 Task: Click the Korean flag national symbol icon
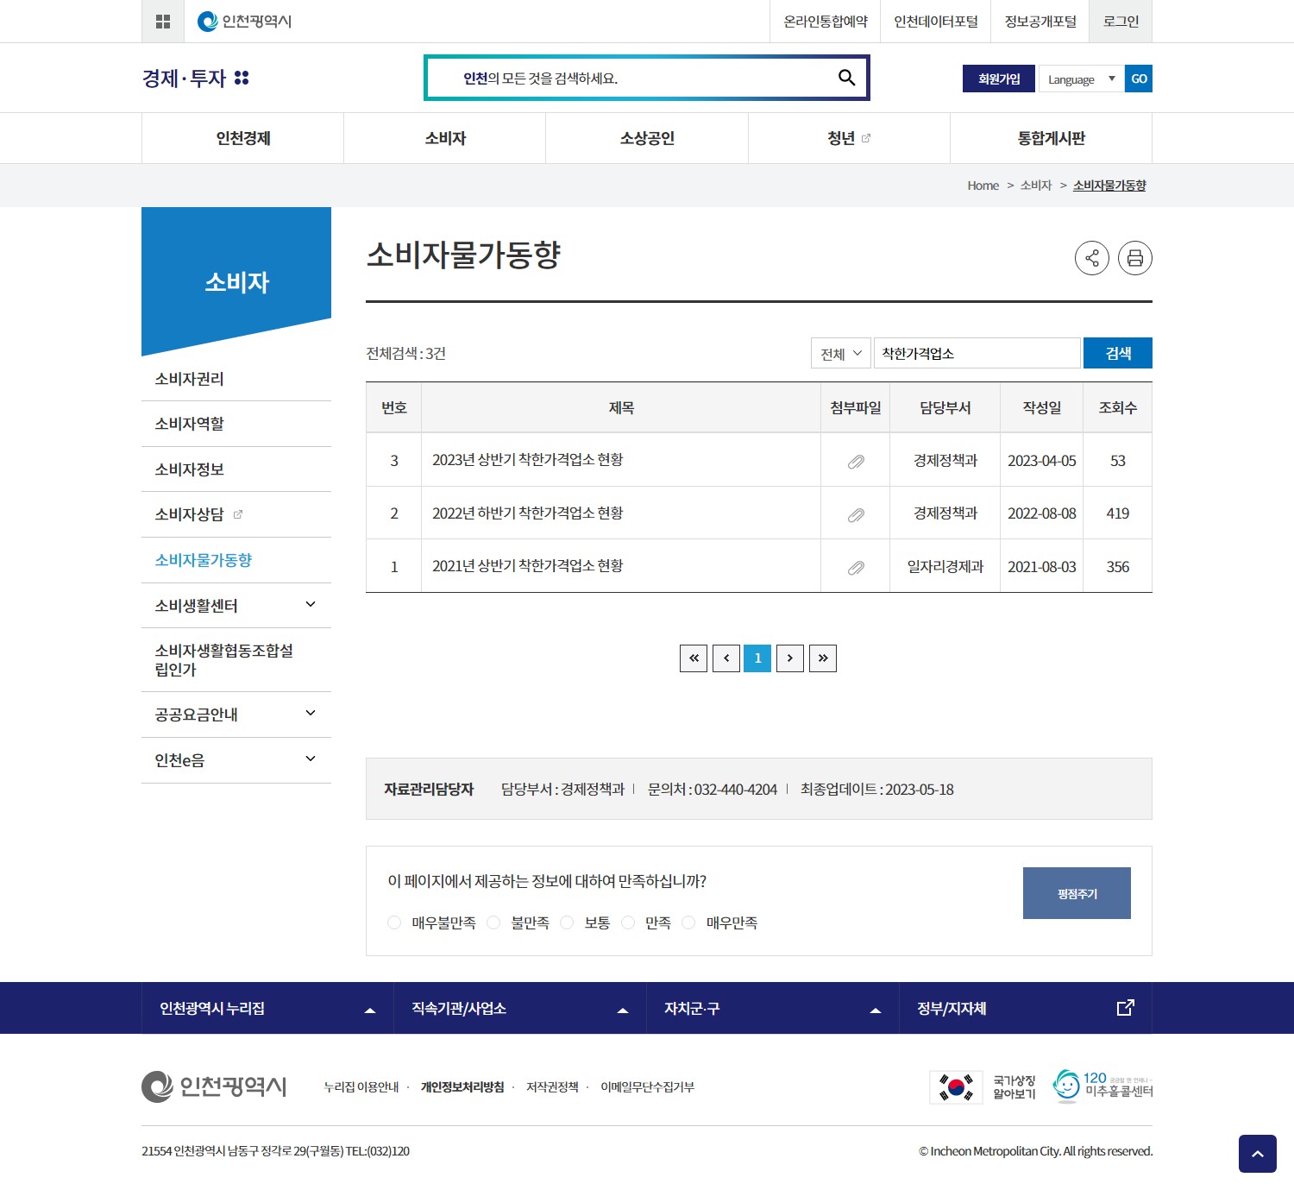point(956,1087)
